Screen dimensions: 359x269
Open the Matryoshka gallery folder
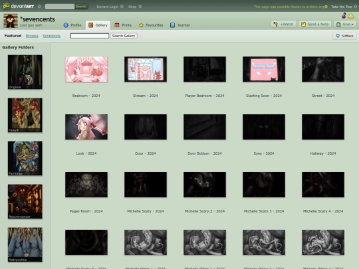click(25, 244)
